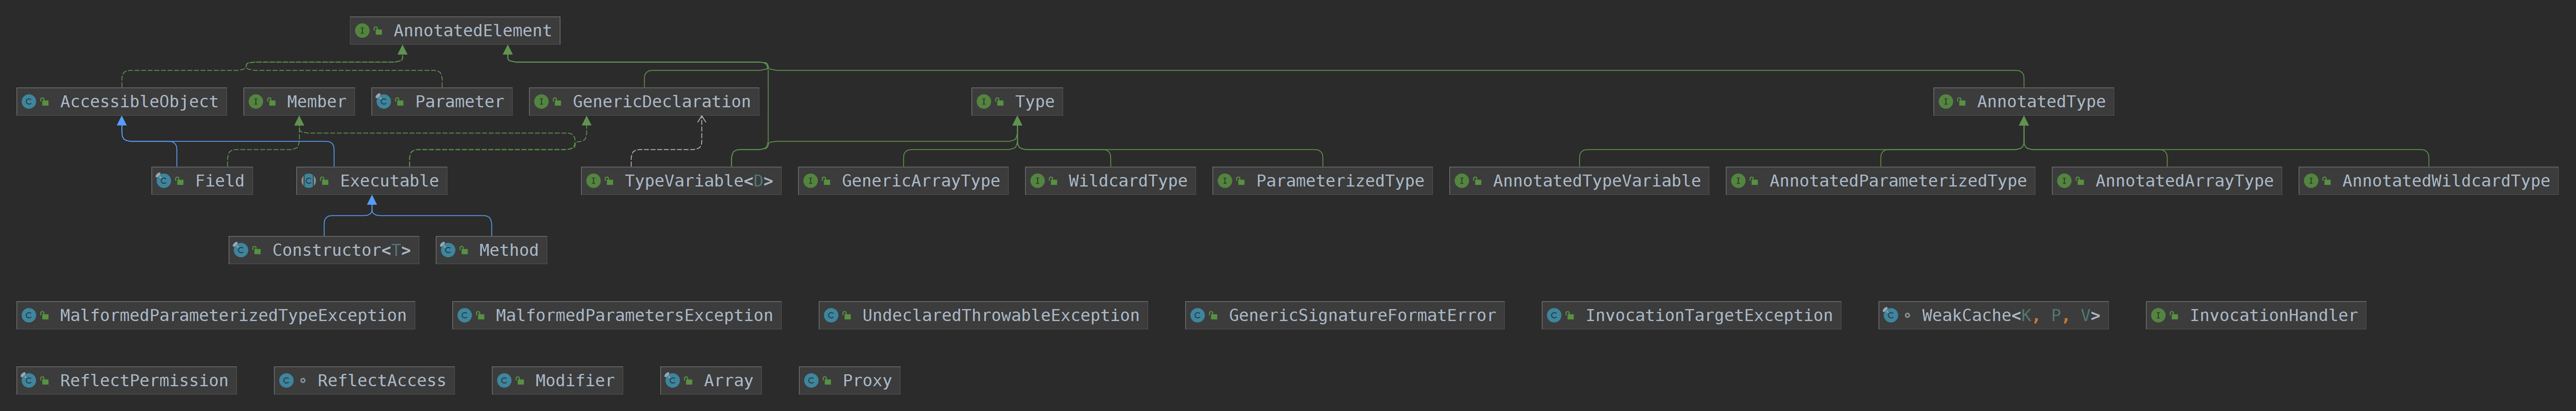Click the interface icon on AnnotatedElement node
The image size is (2576, 411).
[362, 31]
